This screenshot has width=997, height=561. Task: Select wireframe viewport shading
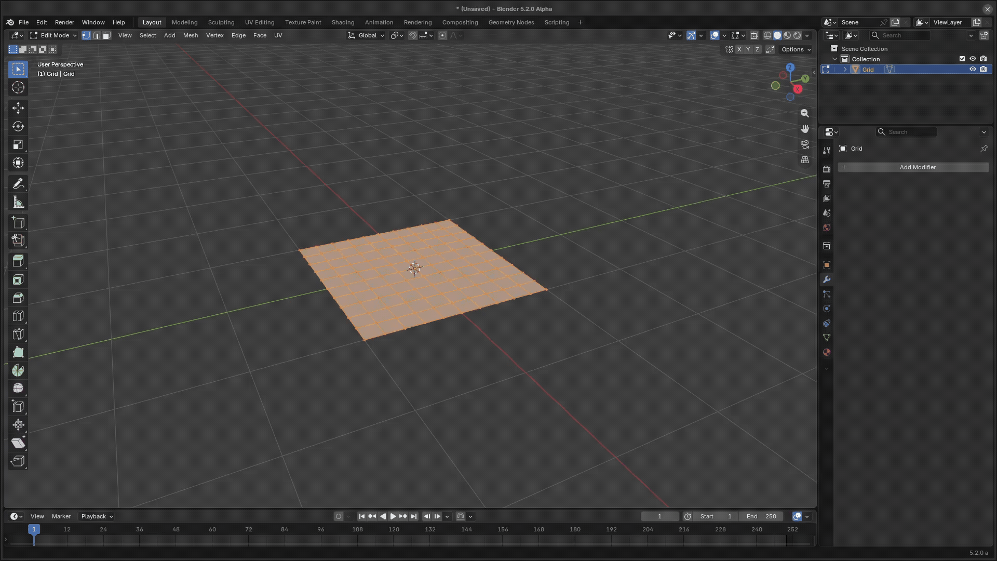[767, 35]
